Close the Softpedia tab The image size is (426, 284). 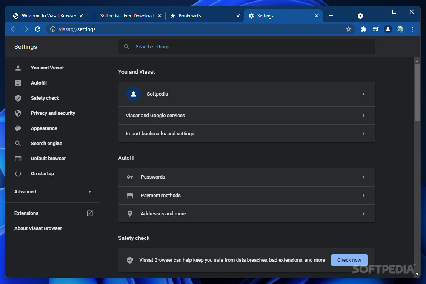[160, 16]
